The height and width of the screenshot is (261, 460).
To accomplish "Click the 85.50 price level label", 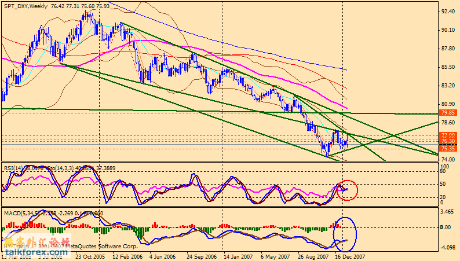I will click(448, 67).
